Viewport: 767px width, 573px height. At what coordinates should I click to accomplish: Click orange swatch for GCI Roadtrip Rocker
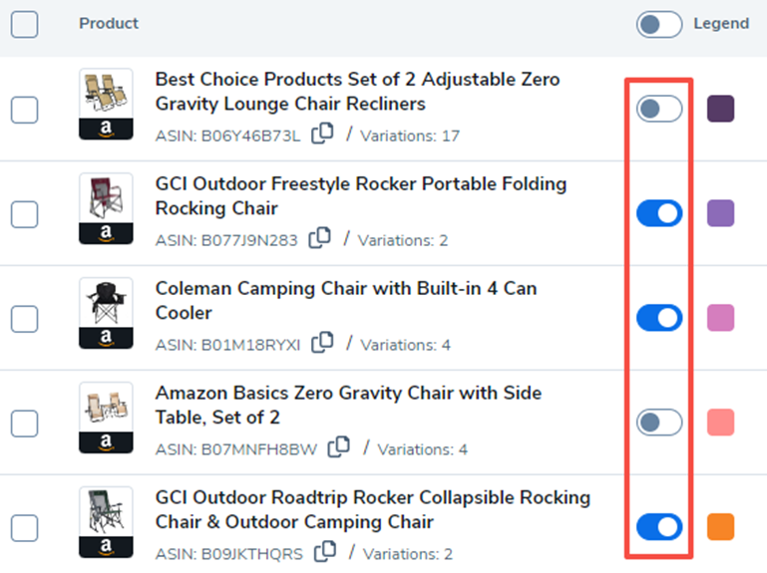[x=720, y=527]
